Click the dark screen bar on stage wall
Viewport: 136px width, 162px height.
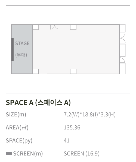tap(13, 50)
